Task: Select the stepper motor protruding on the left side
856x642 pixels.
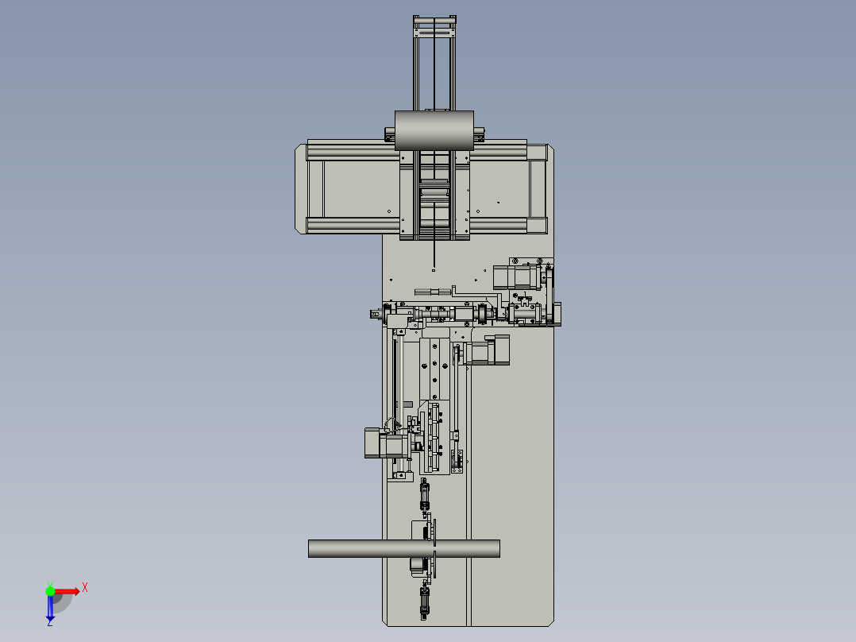Action: click(385, 443)
